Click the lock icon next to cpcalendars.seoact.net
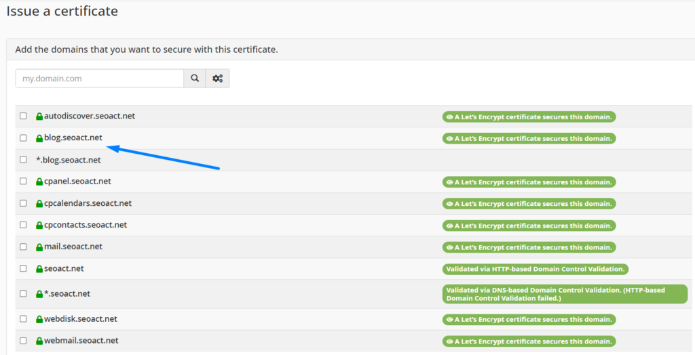Viewport: 695px width, 355px height. [x=39, y=204]
